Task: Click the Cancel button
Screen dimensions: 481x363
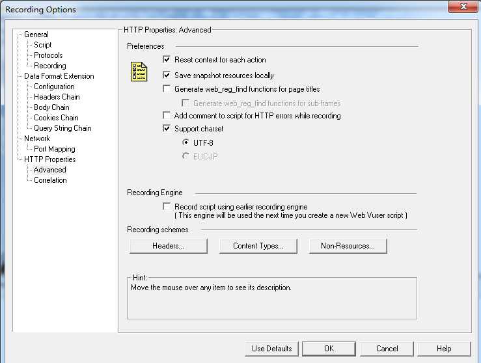Action: click(x=387, y=349)
